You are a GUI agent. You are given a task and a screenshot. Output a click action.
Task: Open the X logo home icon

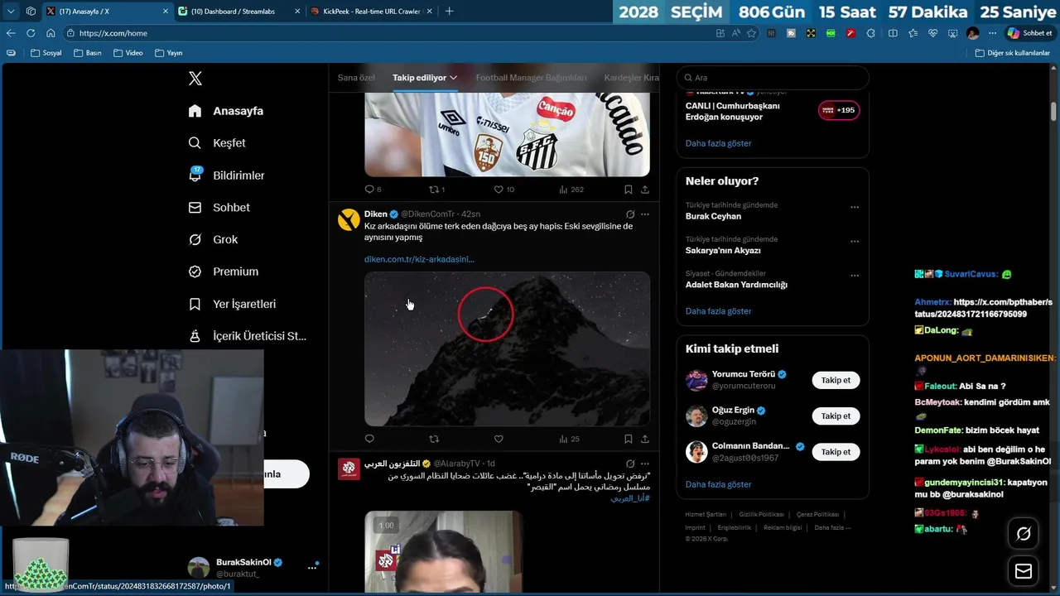coord(195,79)
